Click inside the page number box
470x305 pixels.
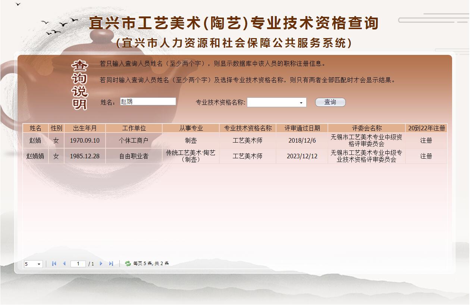point(78,264)
